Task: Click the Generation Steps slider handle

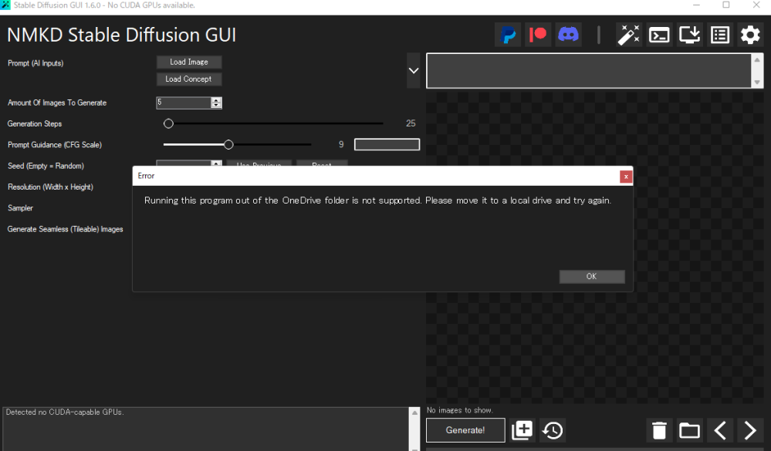Action: point(169,124)
